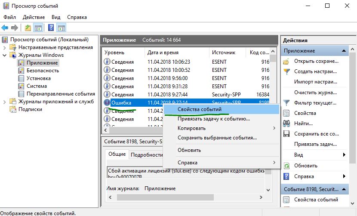Open the Копировать submenu in context menu
The width and height of the screenshot is (357, 216).
click(222, 128)
